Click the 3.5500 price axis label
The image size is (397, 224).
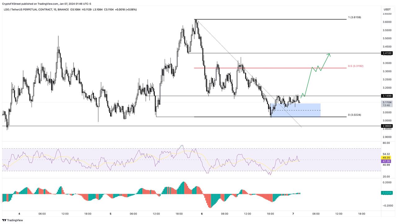(x=387, y=30)
